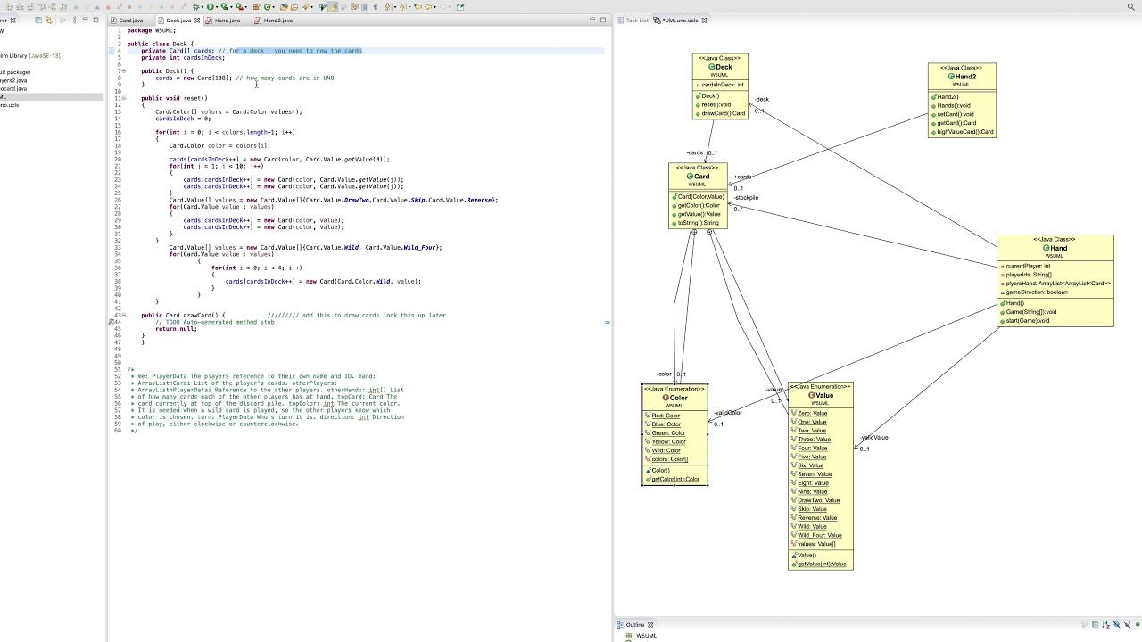
Task: Click the Debug bug toolbar icon
Action: click(195, 6)
